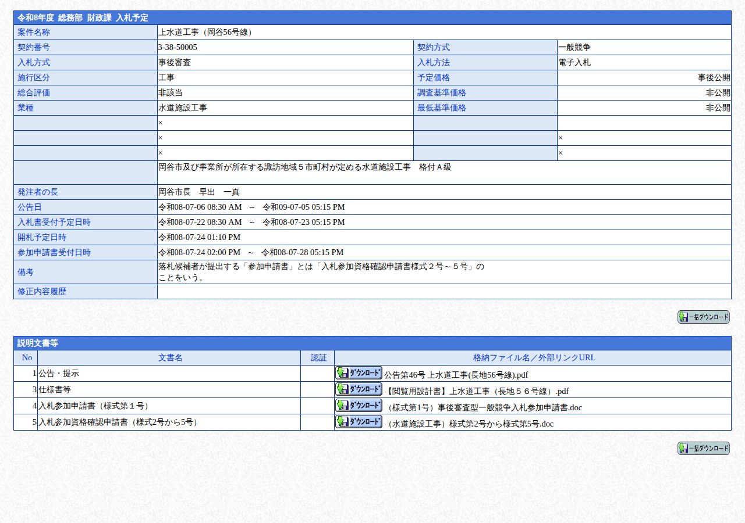Click the document name 公告・提示
745x523 pixels.
click(x=59, y=374)
